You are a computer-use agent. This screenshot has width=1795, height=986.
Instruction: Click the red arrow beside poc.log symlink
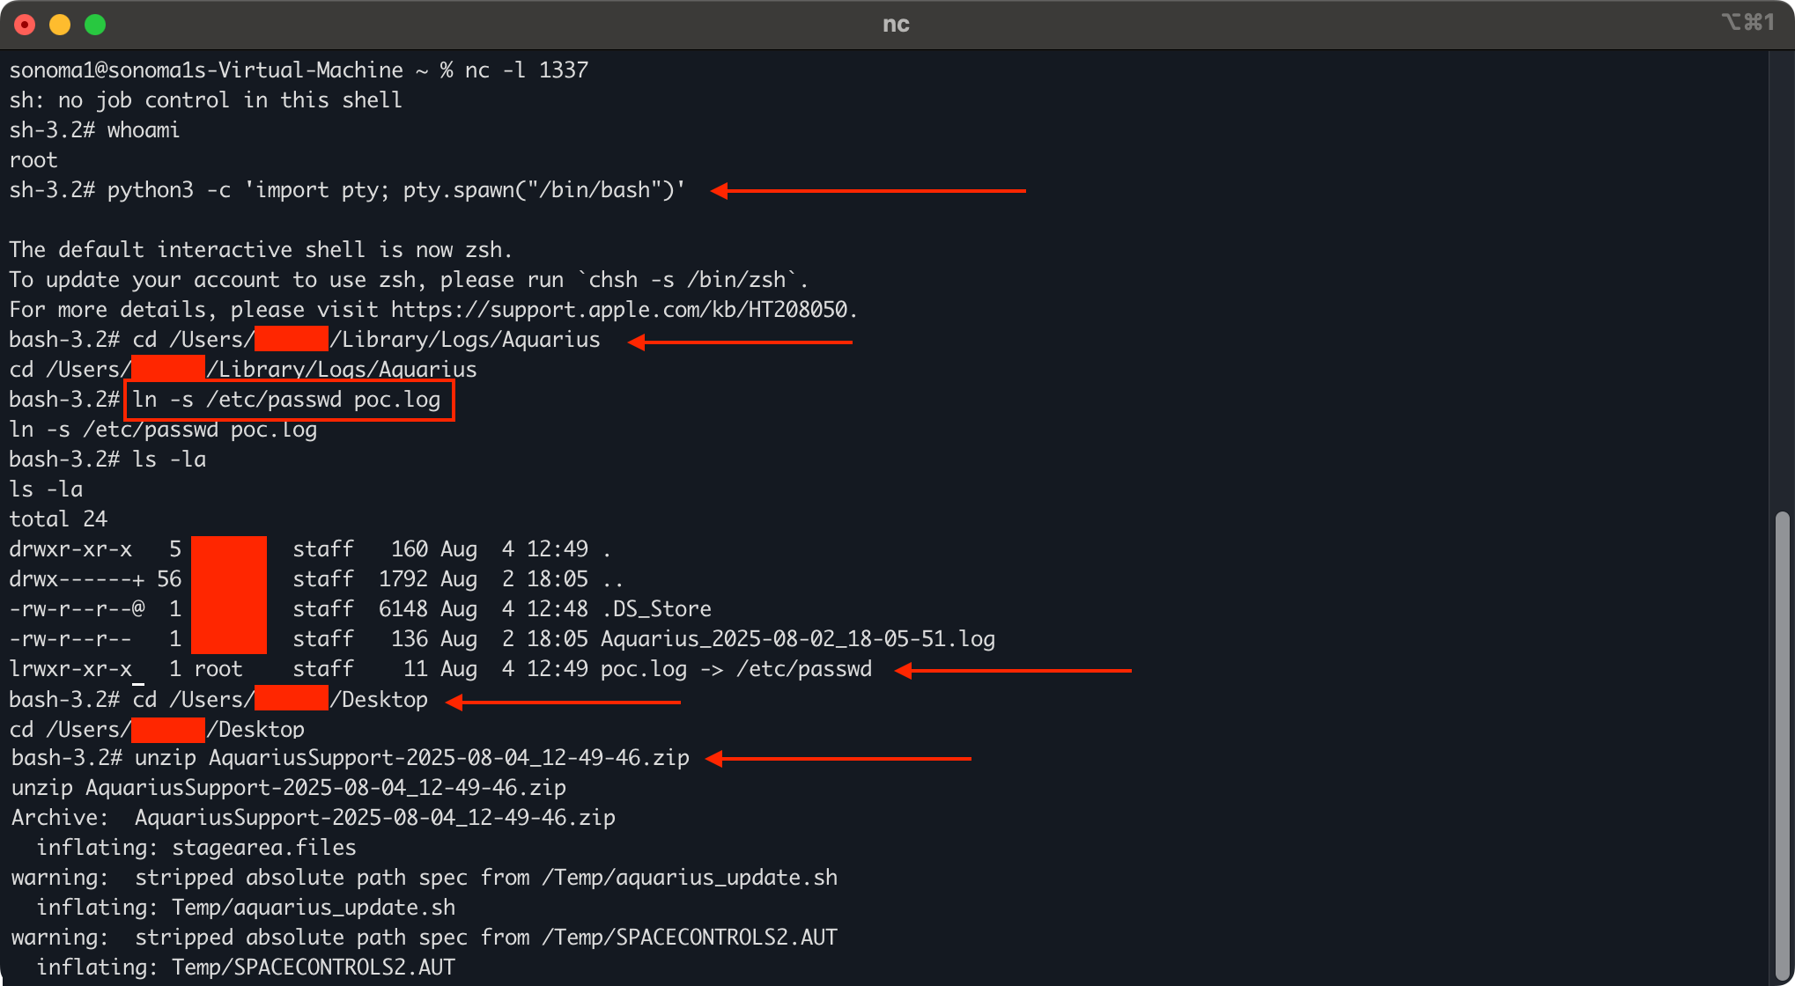pyautogui.click(x=1013, y=671)
